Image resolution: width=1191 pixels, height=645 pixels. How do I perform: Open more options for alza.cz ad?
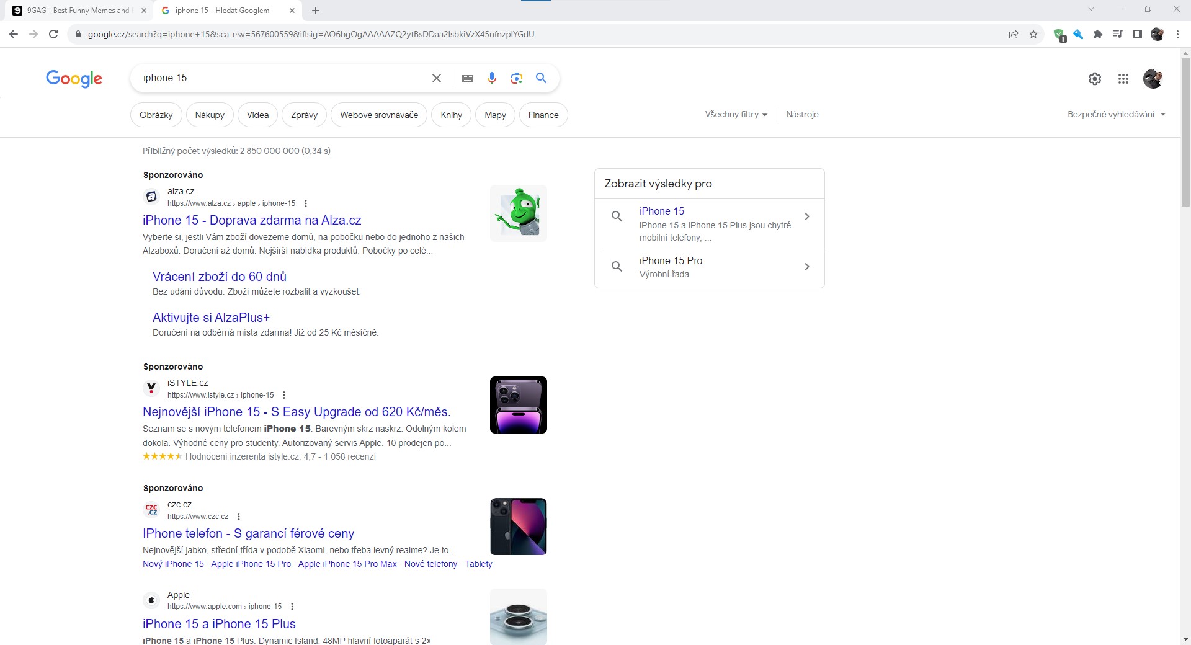(x=305, y=203)
